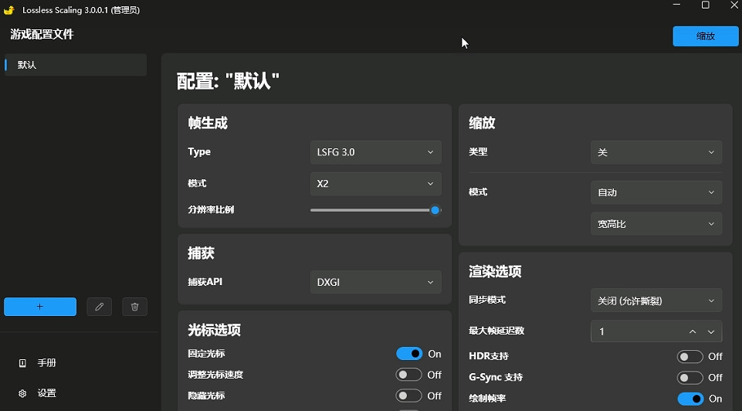Turn off the 绘制帧率 switch
The width and height of the screenshot is (742, 411).
point(690,399)
